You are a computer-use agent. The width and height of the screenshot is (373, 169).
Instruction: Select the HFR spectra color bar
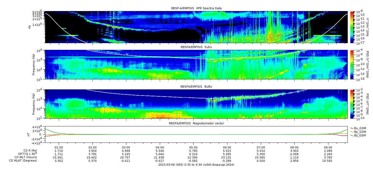[352, 27]
